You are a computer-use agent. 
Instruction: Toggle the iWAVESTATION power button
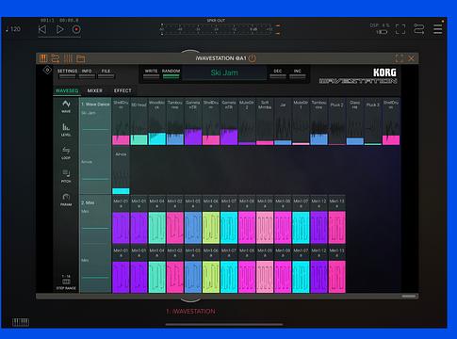253,58
